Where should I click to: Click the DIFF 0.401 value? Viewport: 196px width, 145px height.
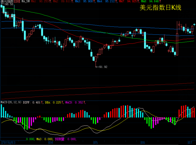point(33,103)
